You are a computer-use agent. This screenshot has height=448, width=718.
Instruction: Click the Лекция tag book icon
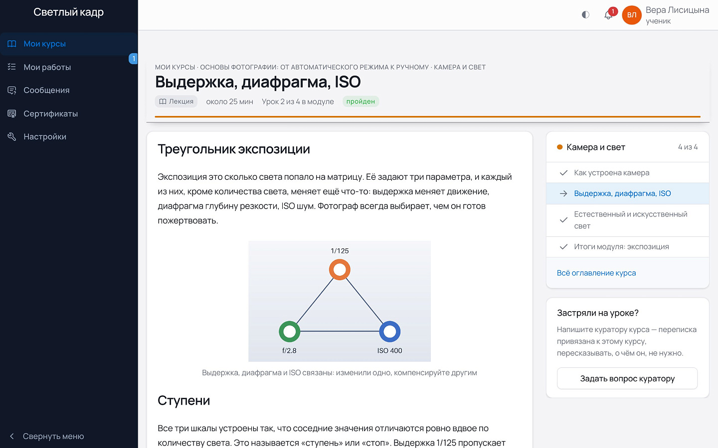tap(163, 102)
